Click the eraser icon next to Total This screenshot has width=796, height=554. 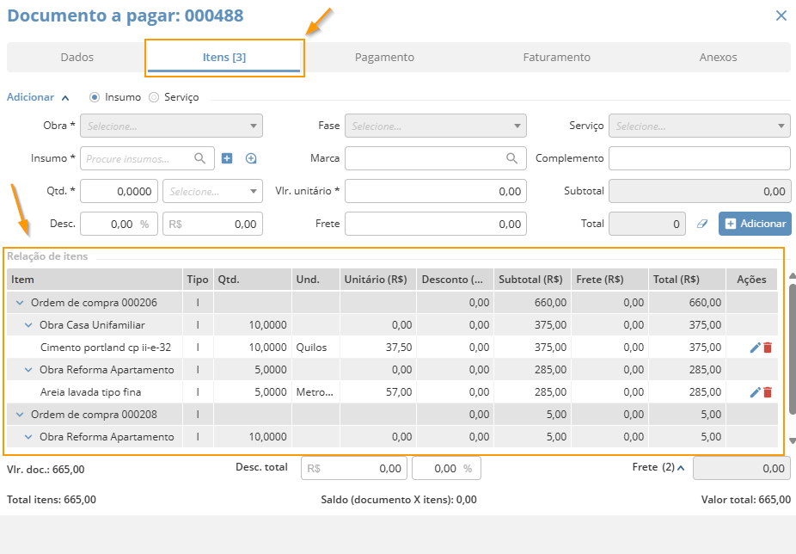(x=701, y=224)
